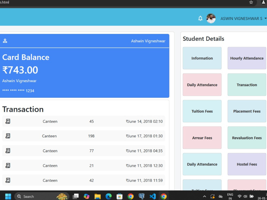Screen dimensions: 267x200
Task: Click the Canteen label in the 21 row
Action: (x=50, y=166)
